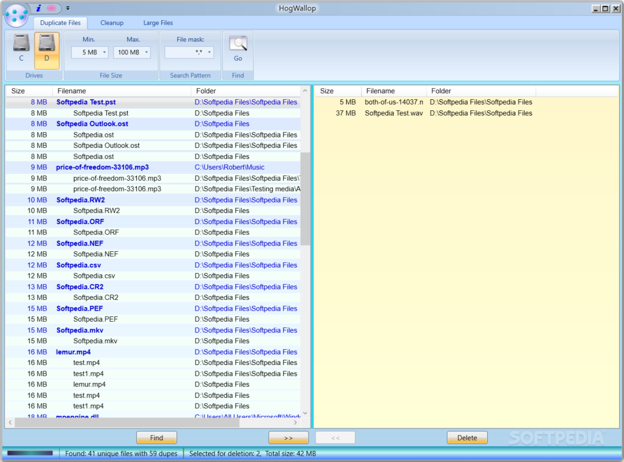Image resolution: width=624 pixels, height=462 pixels.
Task: Click the status bar progress indicator
Action: (x=30, y=453)
